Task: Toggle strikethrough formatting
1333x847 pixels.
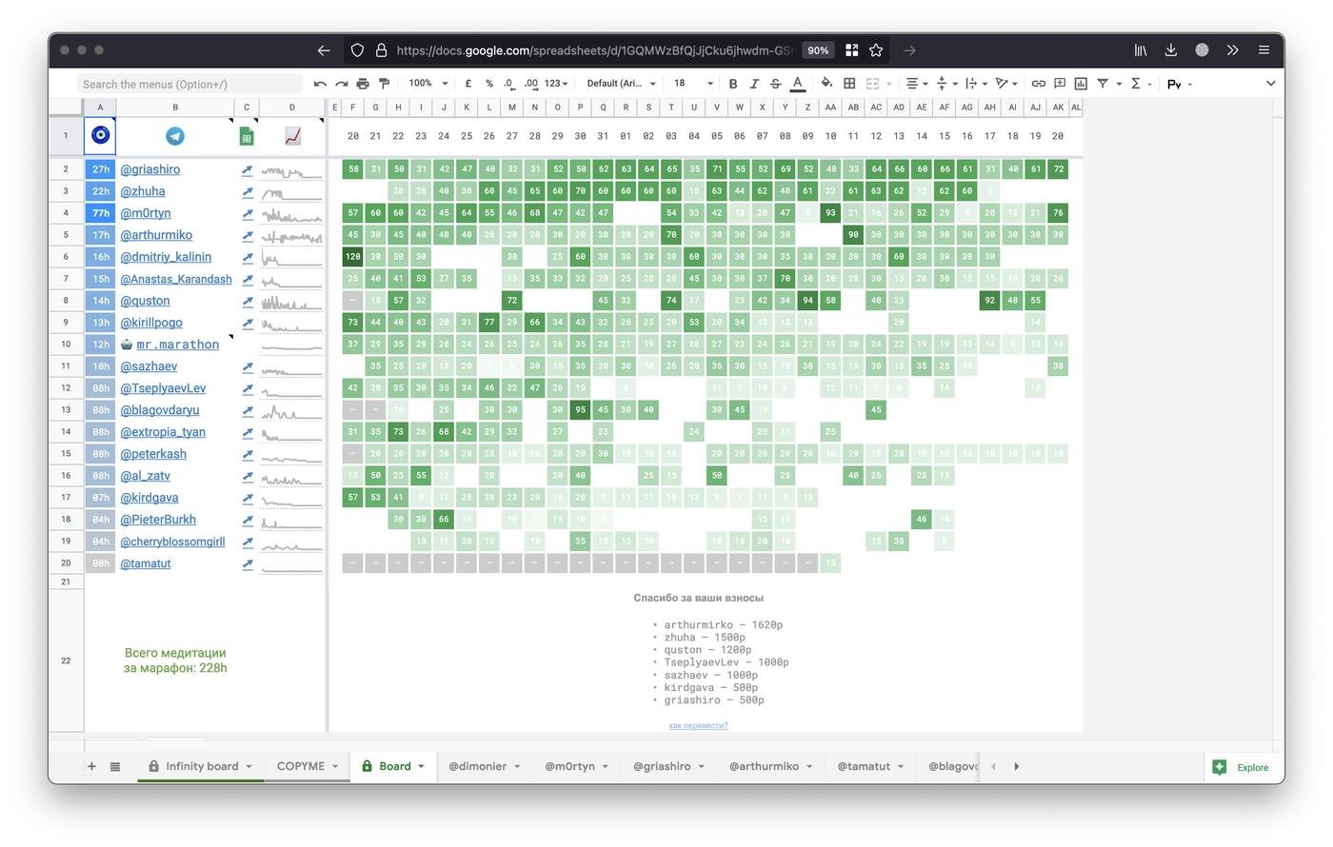Action: pyautogui.click(x=775, y=84)
